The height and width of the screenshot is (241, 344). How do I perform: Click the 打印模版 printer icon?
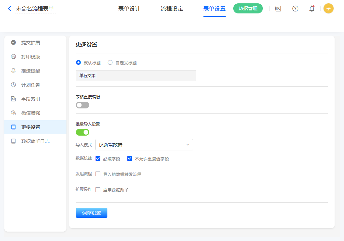(x=13, y=57)
